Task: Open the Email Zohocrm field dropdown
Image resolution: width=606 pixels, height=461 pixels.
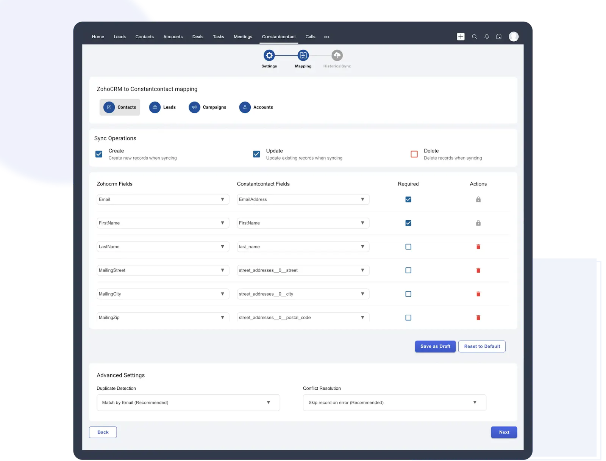Action: coord(163,199)
